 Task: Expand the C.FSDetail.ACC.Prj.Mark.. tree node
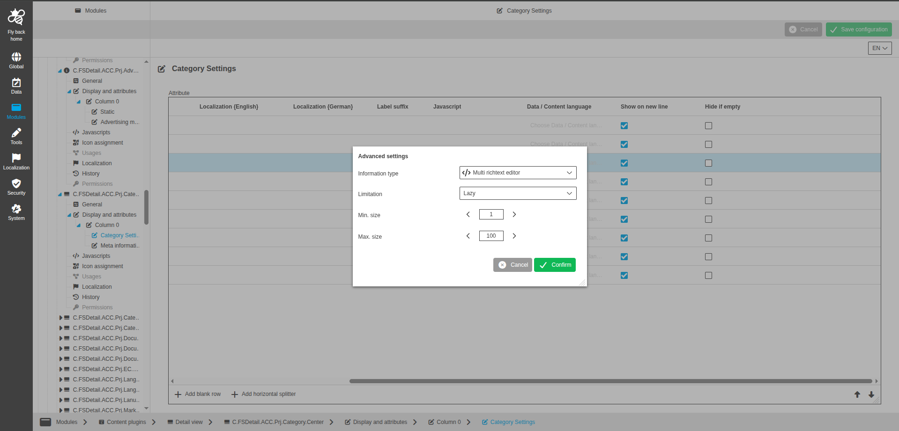point(60,410)
